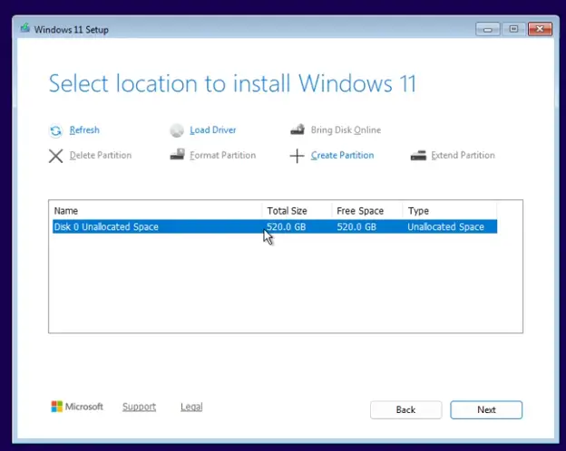Click the Bring Disk Online label

(x=346, y=130)
